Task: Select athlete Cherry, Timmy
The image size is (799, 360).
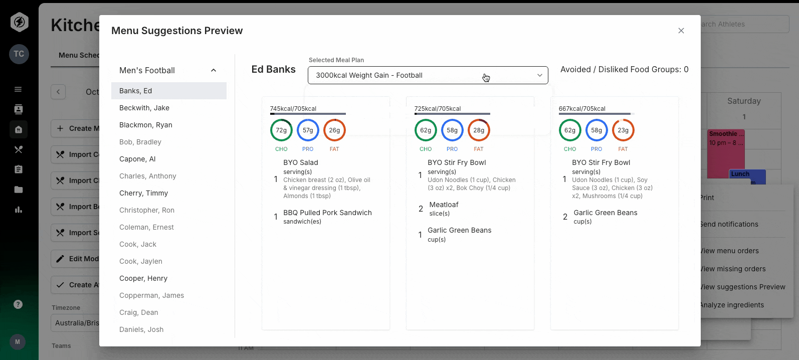Action: pos(169,193)
